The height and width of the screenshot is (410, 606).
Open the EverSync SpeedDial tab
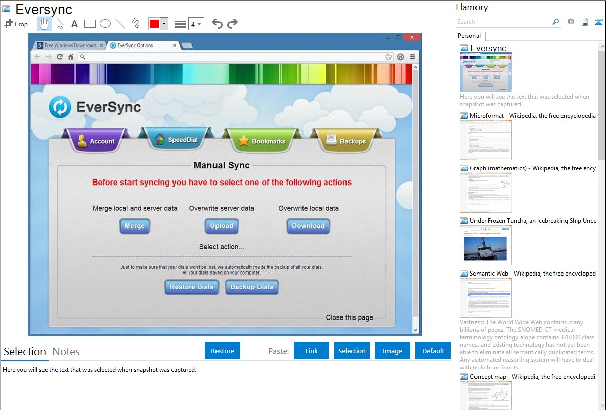click(176, 139)
